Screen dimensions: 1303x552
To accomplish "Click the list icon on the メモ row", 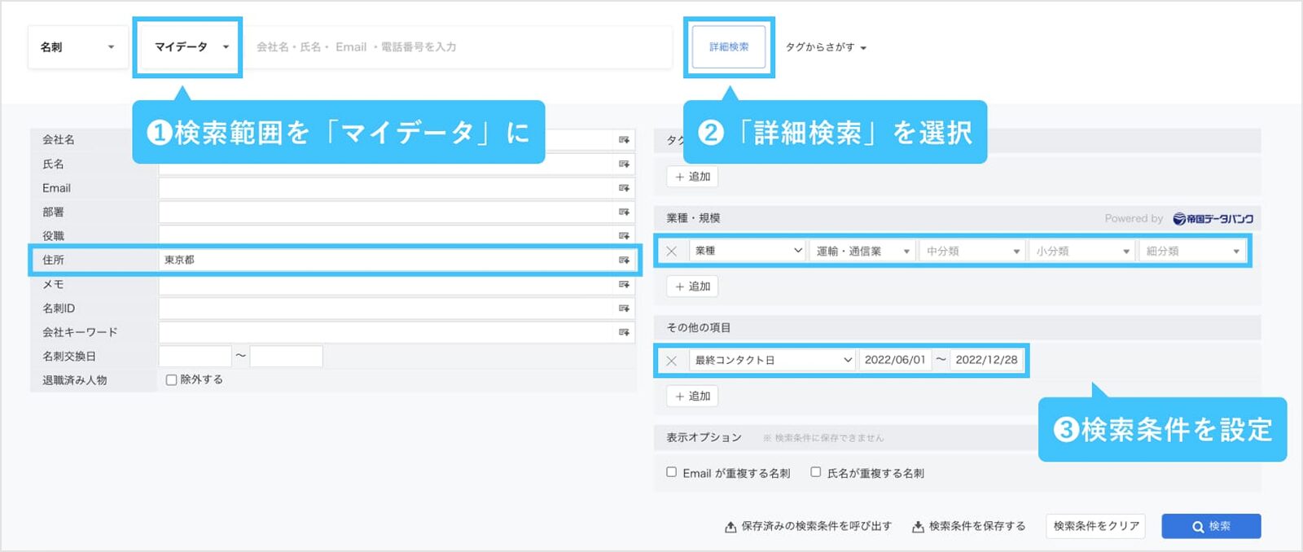I will tap(624, 284).
